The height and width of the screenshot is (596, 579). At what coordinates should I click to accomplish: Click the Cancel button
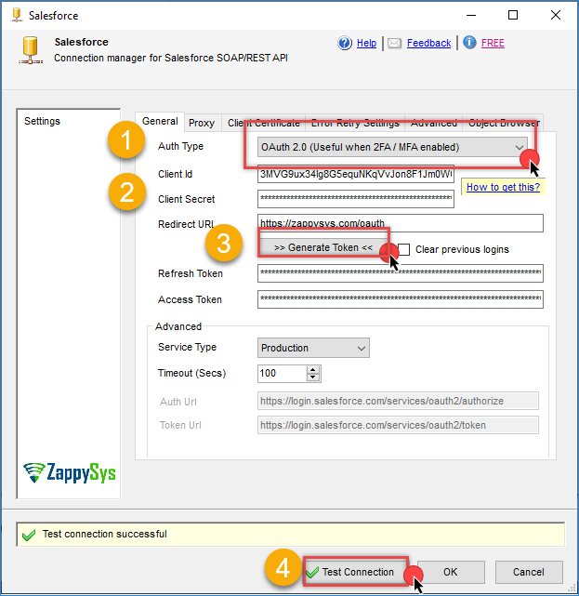(x=529, y=572)
